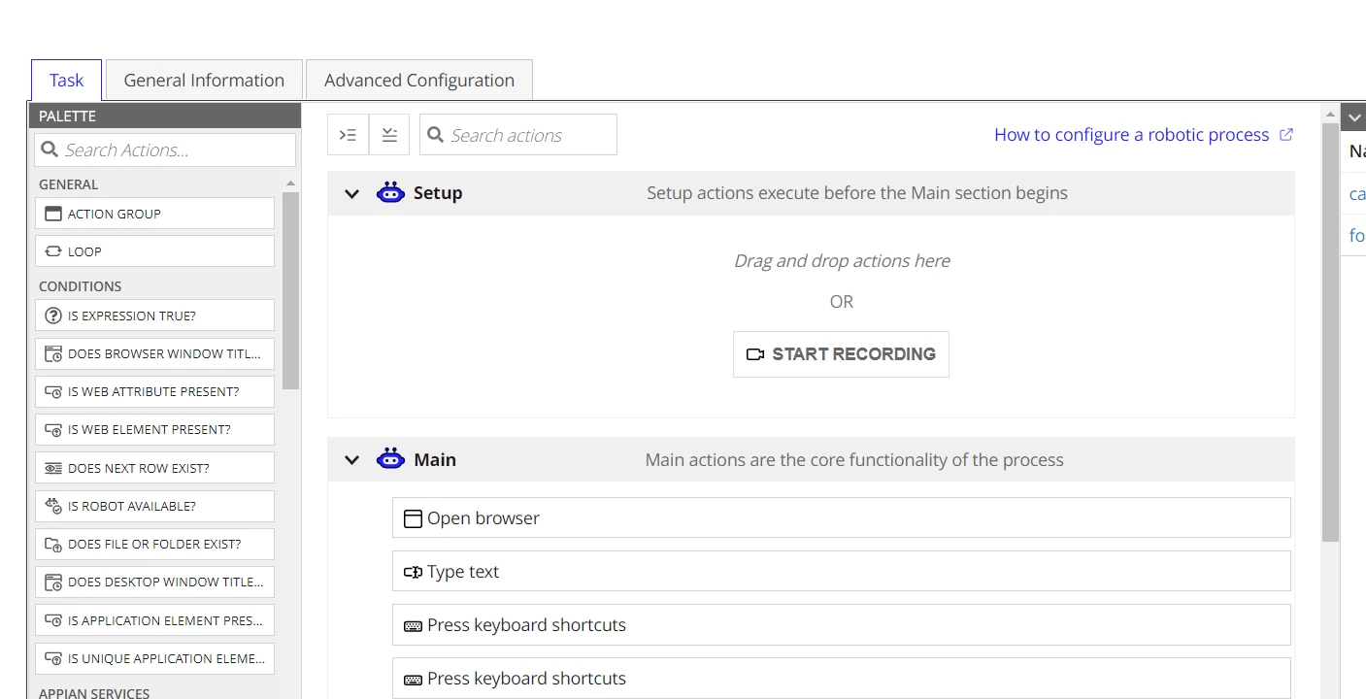This screenshot has width=1366, height=699.
Task: Select the Press keyboard shortcuts action below Type text
Action: click(842, 625)
